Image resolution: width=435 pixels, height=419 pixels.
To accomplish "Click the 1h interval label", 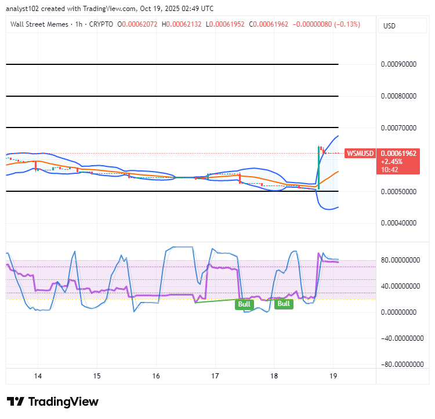I will (x=79, y=24).
